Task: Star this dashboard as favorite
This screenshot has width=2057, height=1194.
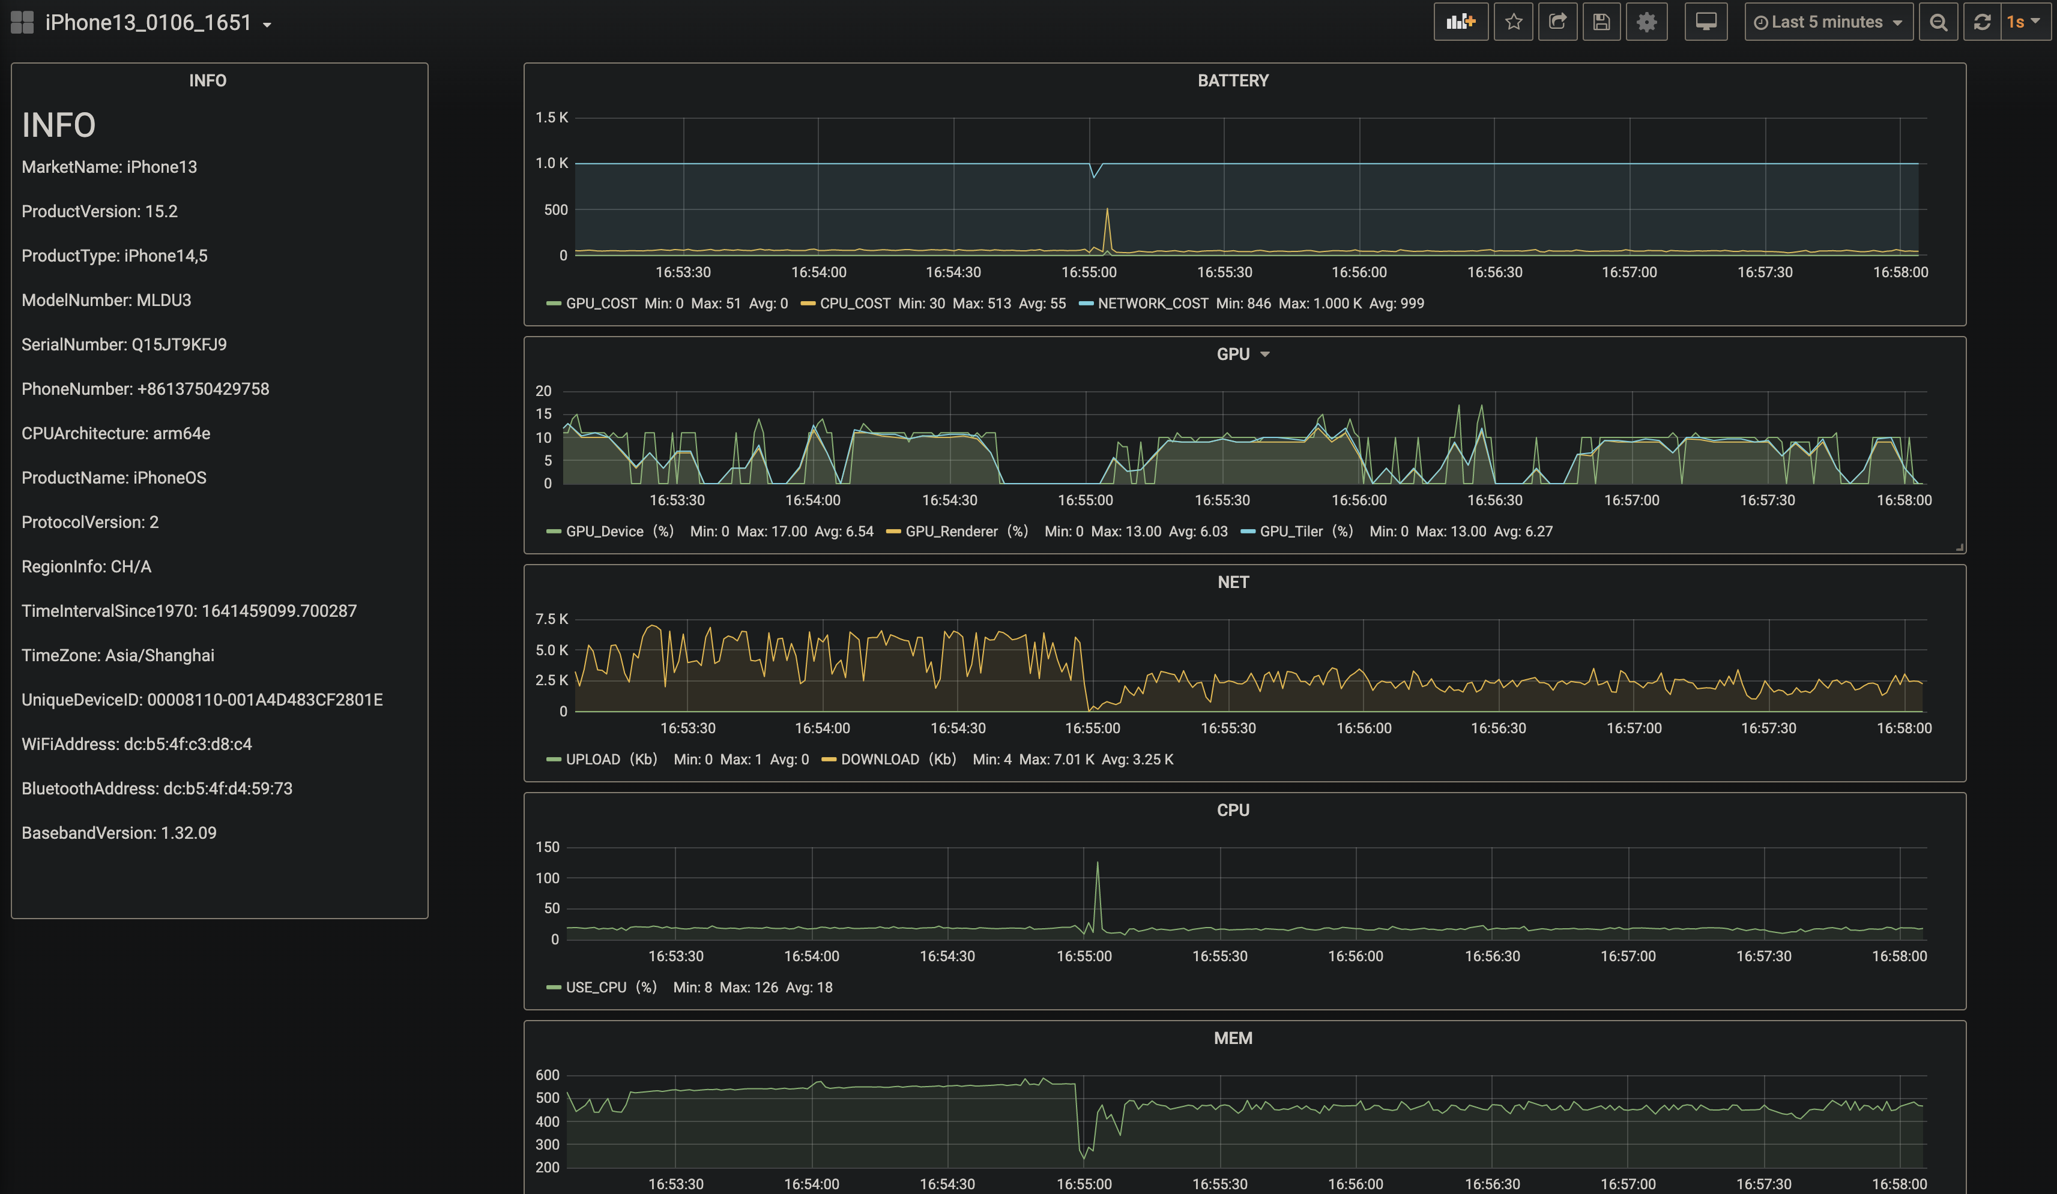Action: pos(1514,22)
